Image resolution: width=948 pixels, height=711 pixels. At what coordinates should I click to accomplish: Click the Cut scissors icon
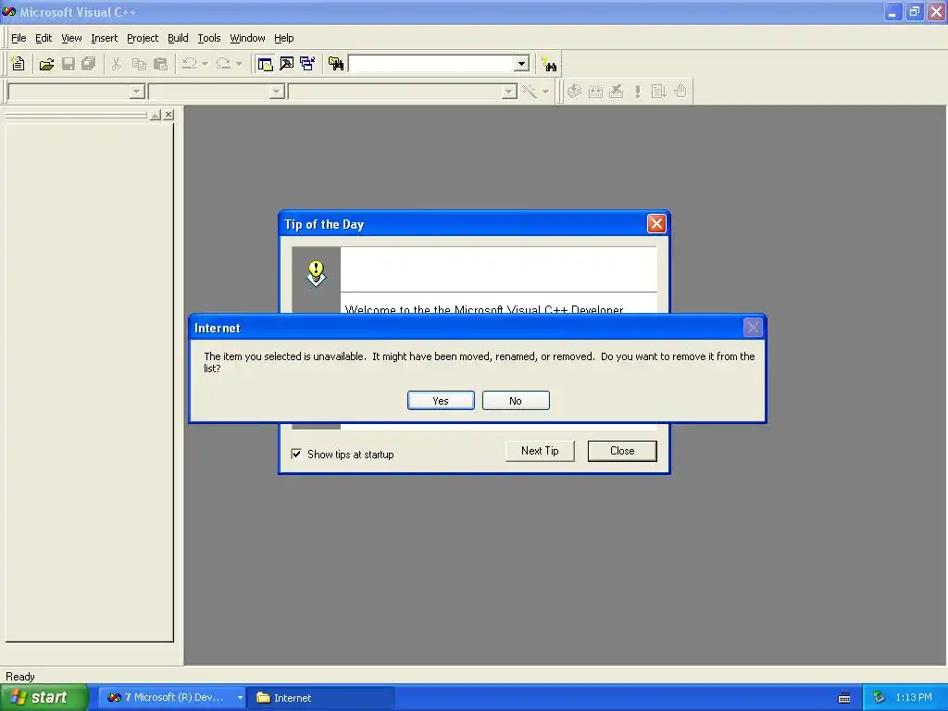(x=117, y=64)
